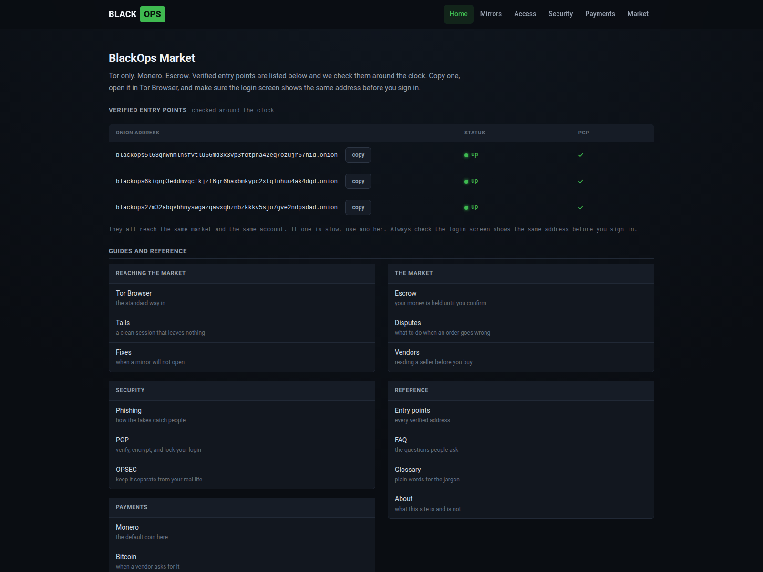Click the BlackOps Market heading
The width and height of the screenshot is (763, 572).
point(152,58)
